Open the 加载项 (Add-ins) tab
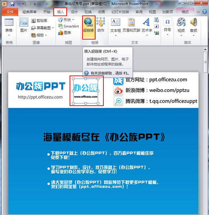This screenshot has height=215, width=209. point(168,12)
